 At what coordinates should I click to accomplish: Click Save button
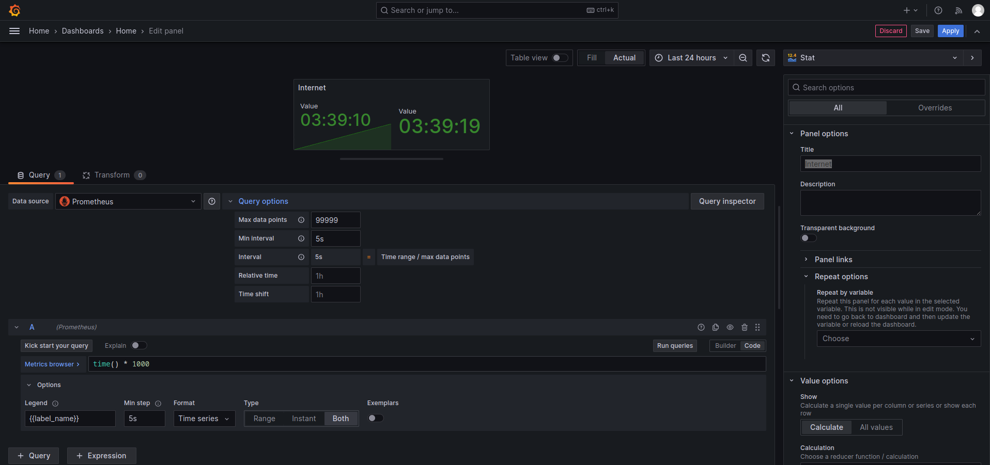(922, 31)
